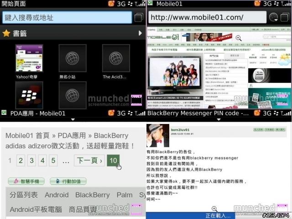This screenshot has width=292, height=219.
Task: Click zoom magnifier icon near Mobile01 banner
Action: [239, 38]
